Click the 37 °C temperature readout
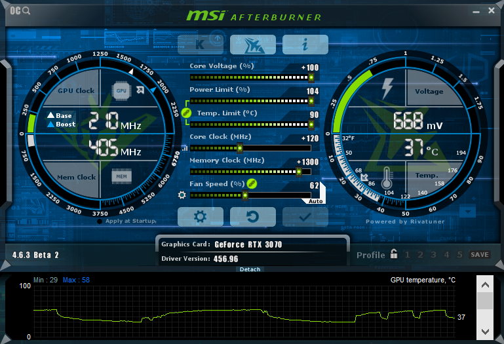This screenshot has width=504, height=344. click(x=421, y=147)
